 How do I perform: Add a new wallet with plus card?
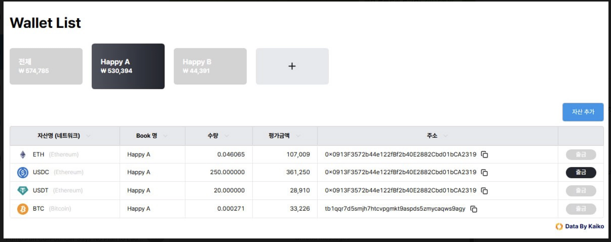coord(292,66)
